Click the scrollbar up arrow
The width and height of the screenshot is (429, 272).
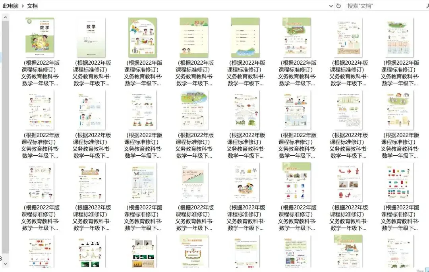click(5, 17)
